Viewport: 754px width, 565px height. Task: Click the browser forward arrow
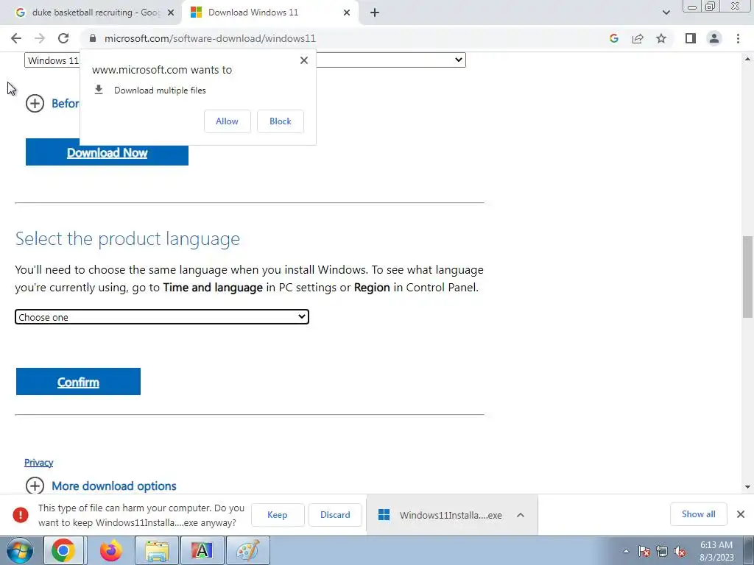point(40,38)
